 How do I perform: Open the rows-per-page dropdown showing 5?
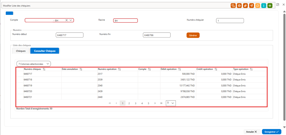click(171, 103)
